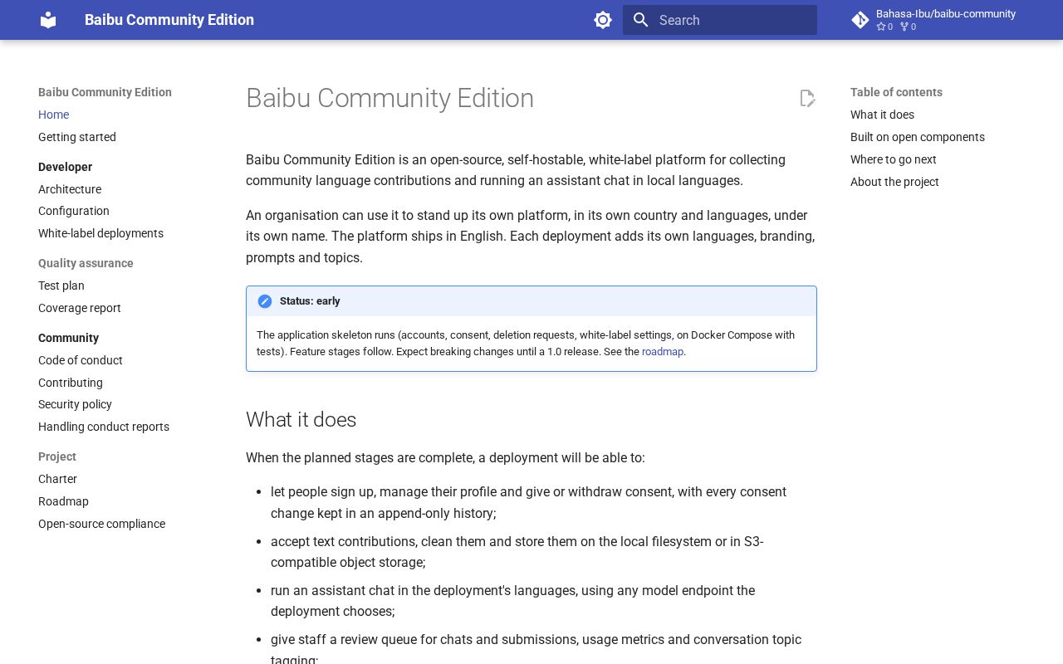Open the roadmap link in status note
The height and width of the screenshot is (664, 1063).
(663, 352)
